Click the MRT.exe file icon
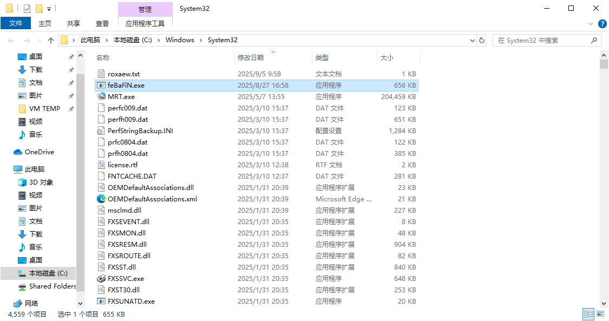Image resolution: width=609 pixels, height=321 pixels. point(101,96)
